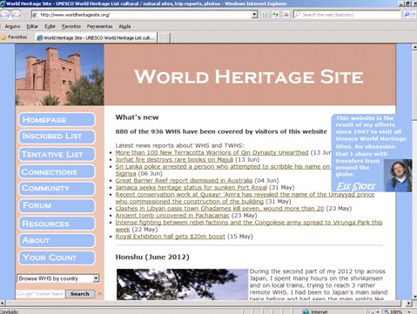Click the browser Back arrow button
Screen dimensions: 417x314
5,14
